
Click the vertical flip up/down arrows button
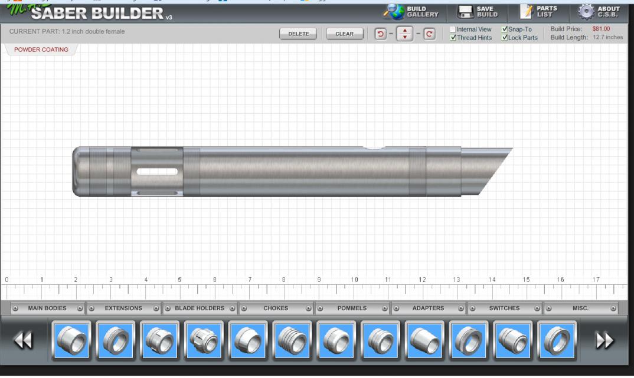pyautogui.click(x=405, y=34)
